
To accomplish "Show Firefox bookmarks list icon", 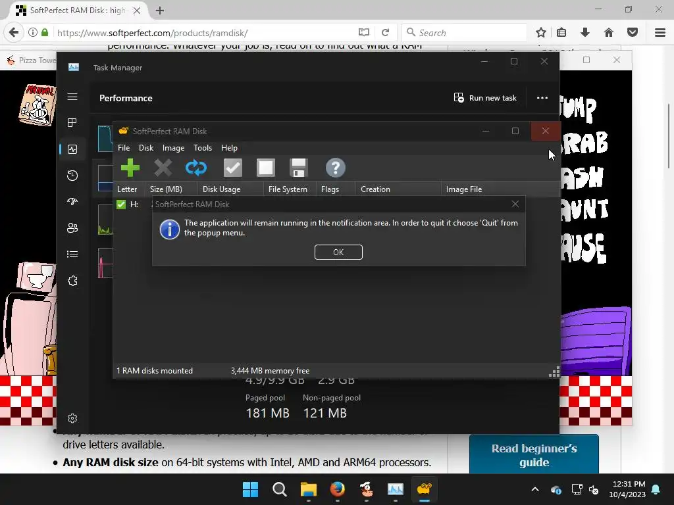I will coord(561,33).
